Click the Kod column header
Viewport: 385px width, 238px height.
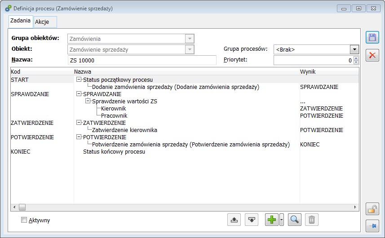click(x=42, y=72)
